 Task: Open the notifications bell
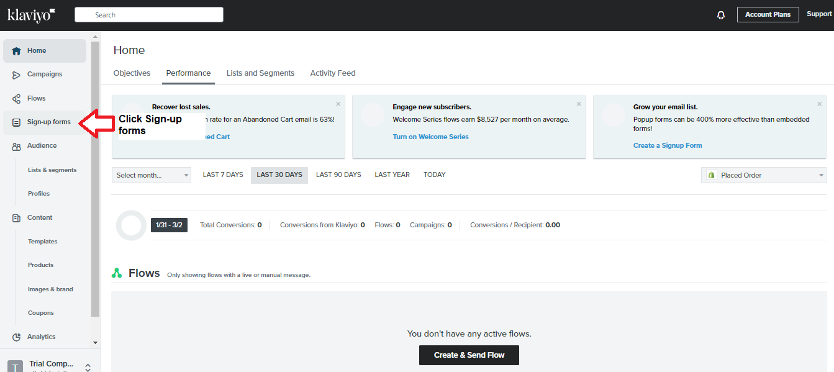pos(721,15)
